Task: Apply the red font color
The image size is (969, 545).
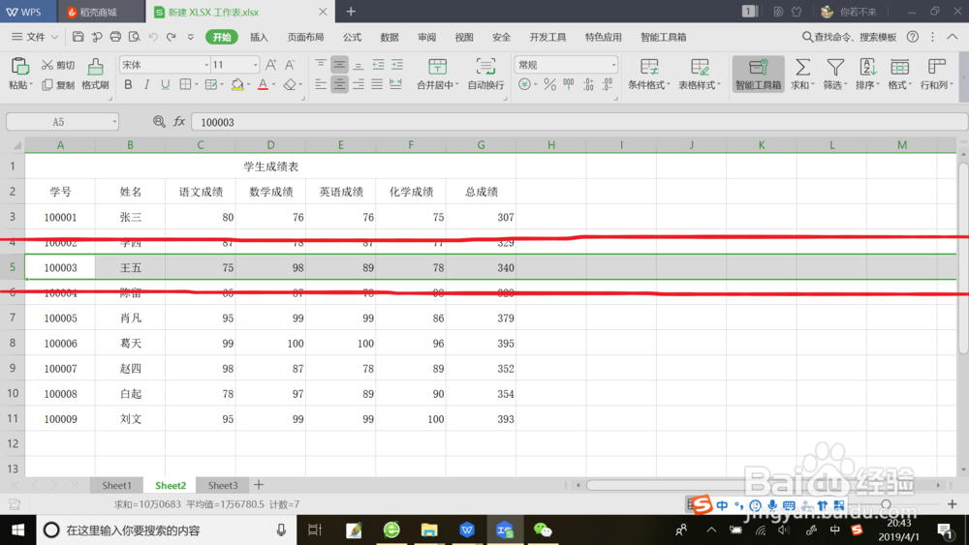Action: [x=263, y=84]
